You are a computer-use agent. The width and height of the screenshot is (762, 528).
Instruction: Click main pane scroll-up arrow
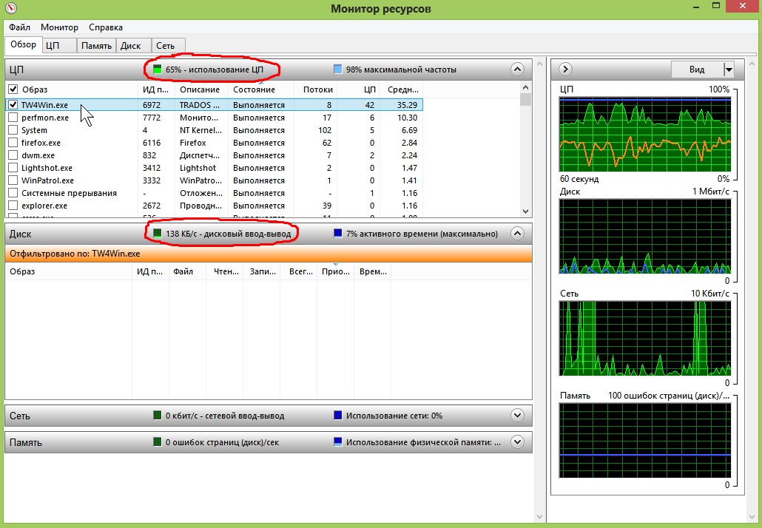coord(539,63)
